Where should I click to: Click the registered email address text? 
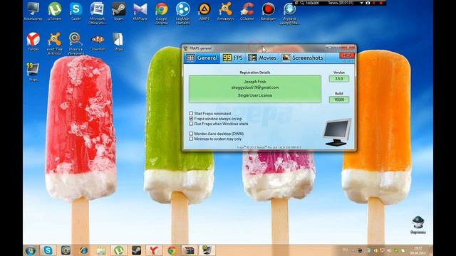click(255, 87)
